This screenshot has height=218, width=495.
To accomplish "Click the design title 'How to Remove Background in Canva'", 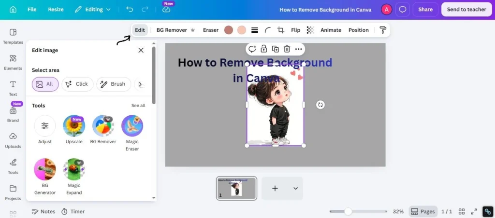I will [x=325, y=10].
